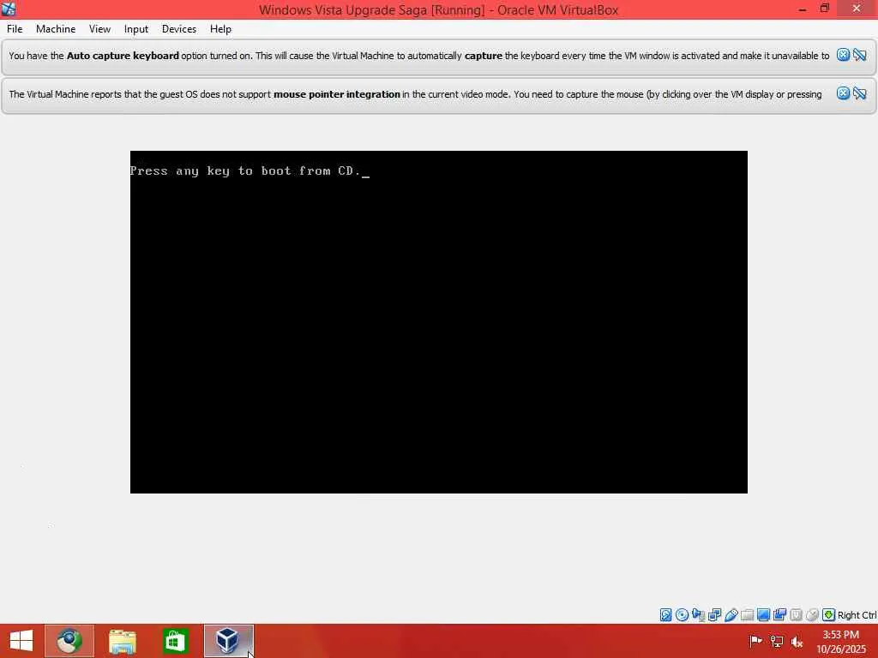Click the keyboard capture green arrow icon

(829, 615)
